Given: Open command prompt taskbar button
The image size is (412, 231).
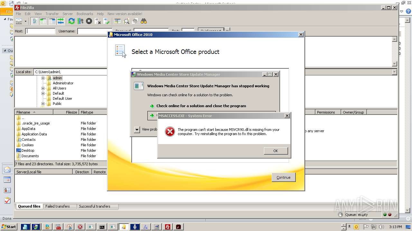Looking at the screenshot, I should pyautogui.click(x=102, y=227).
